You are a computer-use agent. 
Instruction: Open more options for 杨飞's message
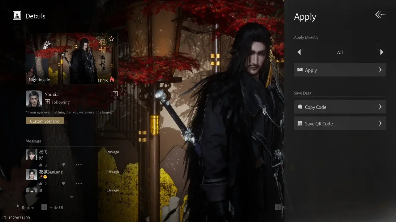tap(79, 165)
